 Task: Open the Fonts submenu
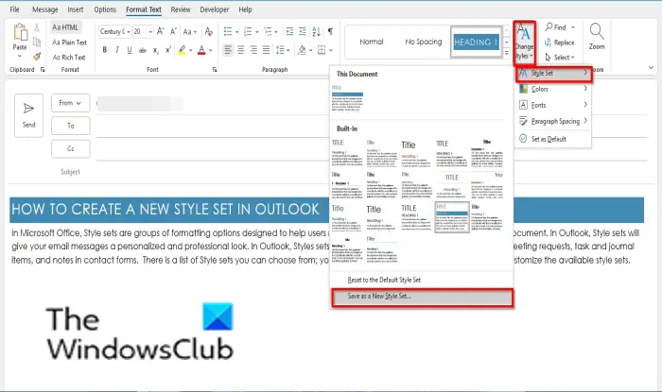553,105
